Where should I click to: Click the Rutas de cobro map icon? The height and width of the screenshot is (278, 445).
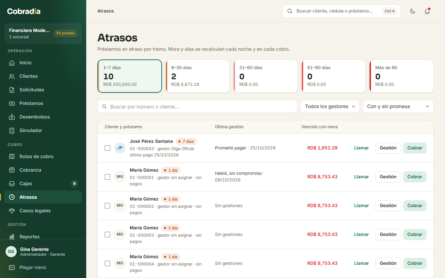point(12,157)
